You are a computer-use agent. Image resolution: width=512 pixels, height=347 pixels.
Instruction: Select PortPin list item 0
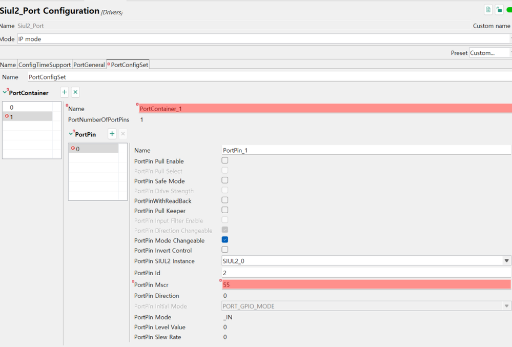click(94, 149)
